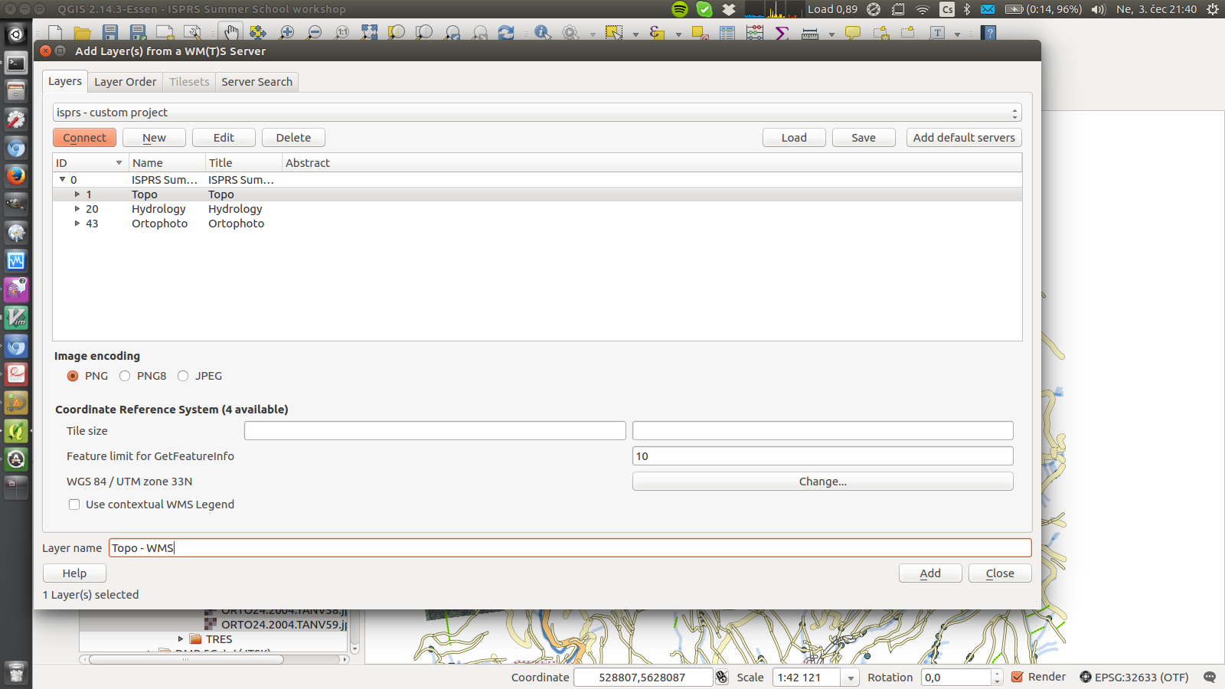Switch to the Layers tab
This screenshot has width=1225, height=689.
click(65, 81)
